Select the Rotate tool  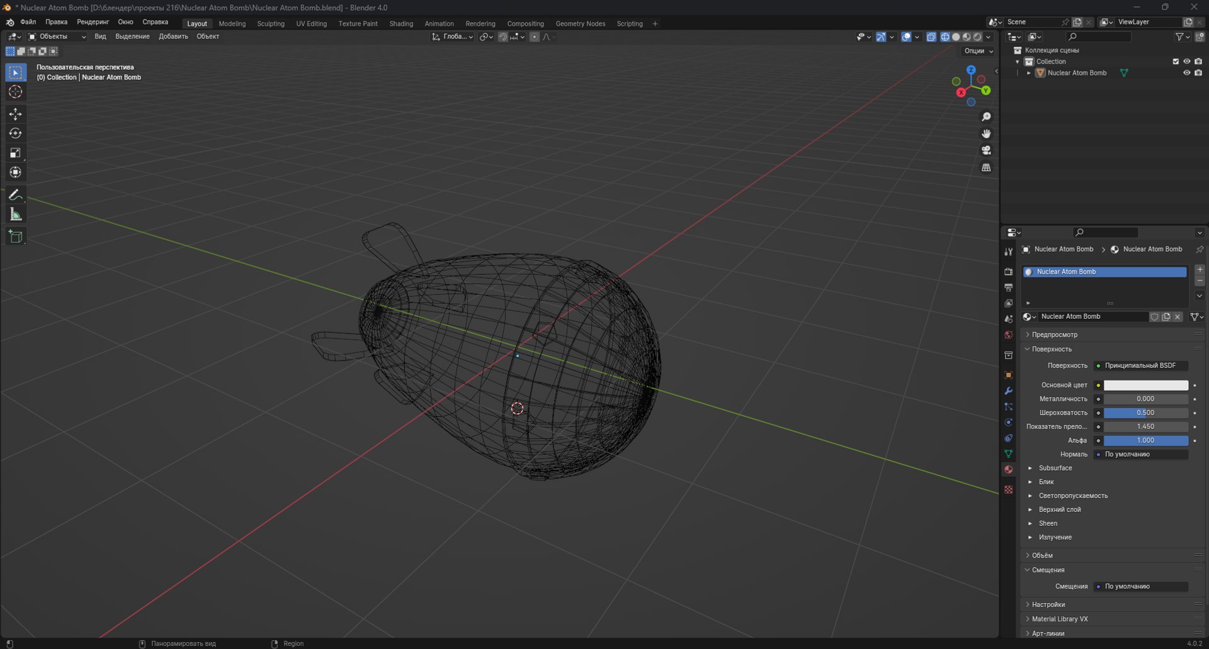(16, 133)
